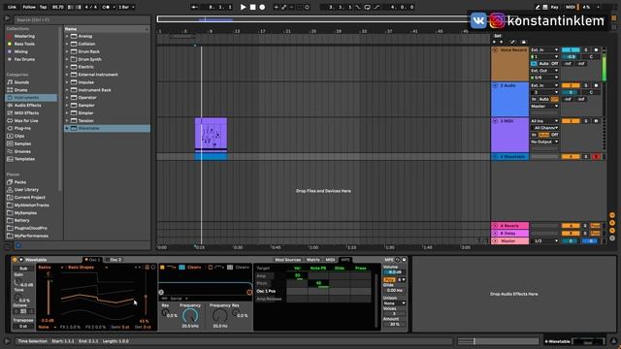Open Basic Shapes wavetable dropdown
Image resolution: width=621 pixels, height=349 pixels.
pyautogui.click(x=86, y=268)
